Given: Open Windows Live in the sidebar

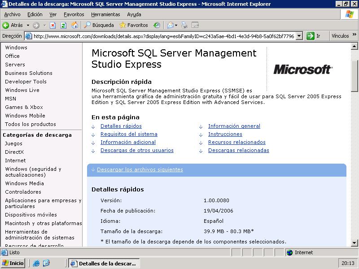Looking at the screenshot, I should pos(22,90).
